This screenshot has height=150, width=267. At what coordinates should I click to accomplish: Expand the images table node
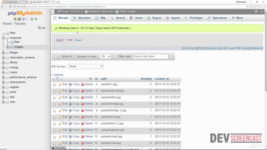(x=8, y=47)
